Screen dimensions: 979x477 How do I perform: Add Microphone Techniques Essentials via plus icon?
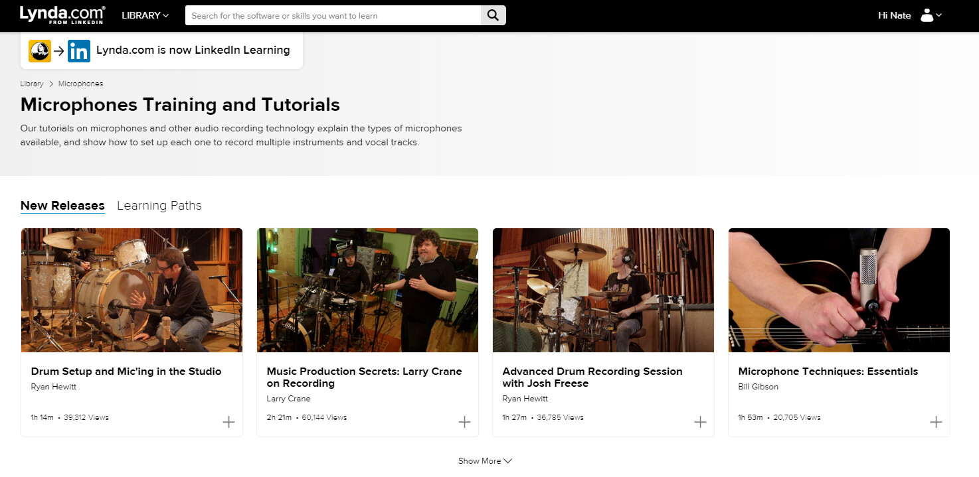pos(936,422)
